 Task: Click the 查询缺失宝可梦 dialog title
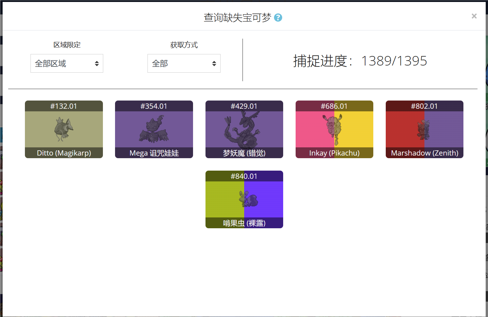point(238,18)
